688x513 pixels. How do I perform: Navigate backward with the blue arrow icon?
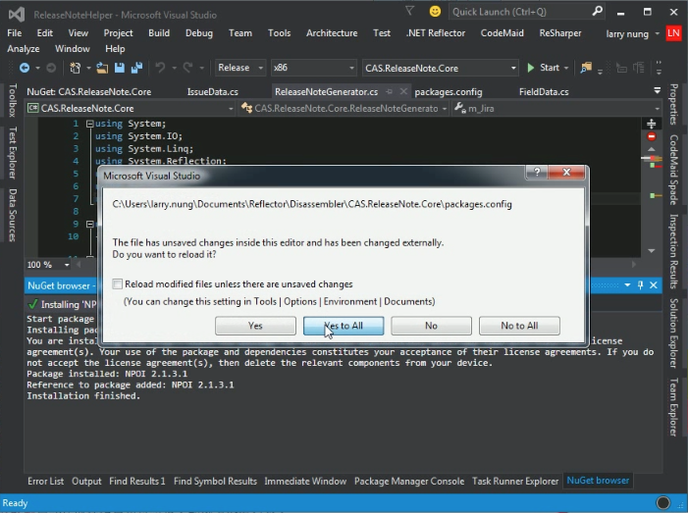pyautogui.click(x=25, y=68)
